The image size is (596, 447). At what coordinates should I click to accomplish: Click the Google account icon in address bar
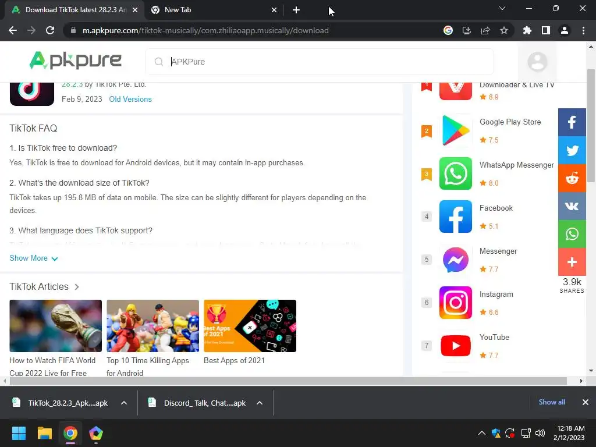(448, 30)
